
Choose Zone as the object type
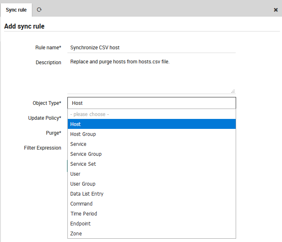[151, 233]
